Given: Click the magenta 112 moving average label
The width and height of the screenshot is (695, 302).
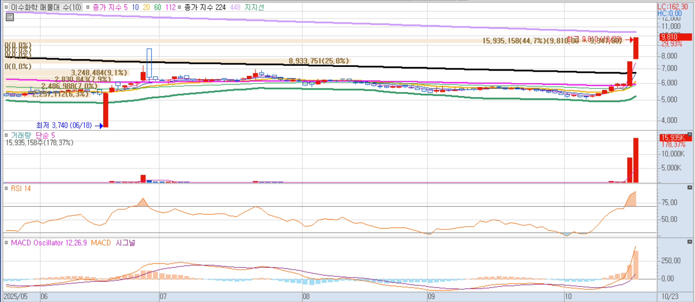Looking at the screenshot, I should 170,7.
